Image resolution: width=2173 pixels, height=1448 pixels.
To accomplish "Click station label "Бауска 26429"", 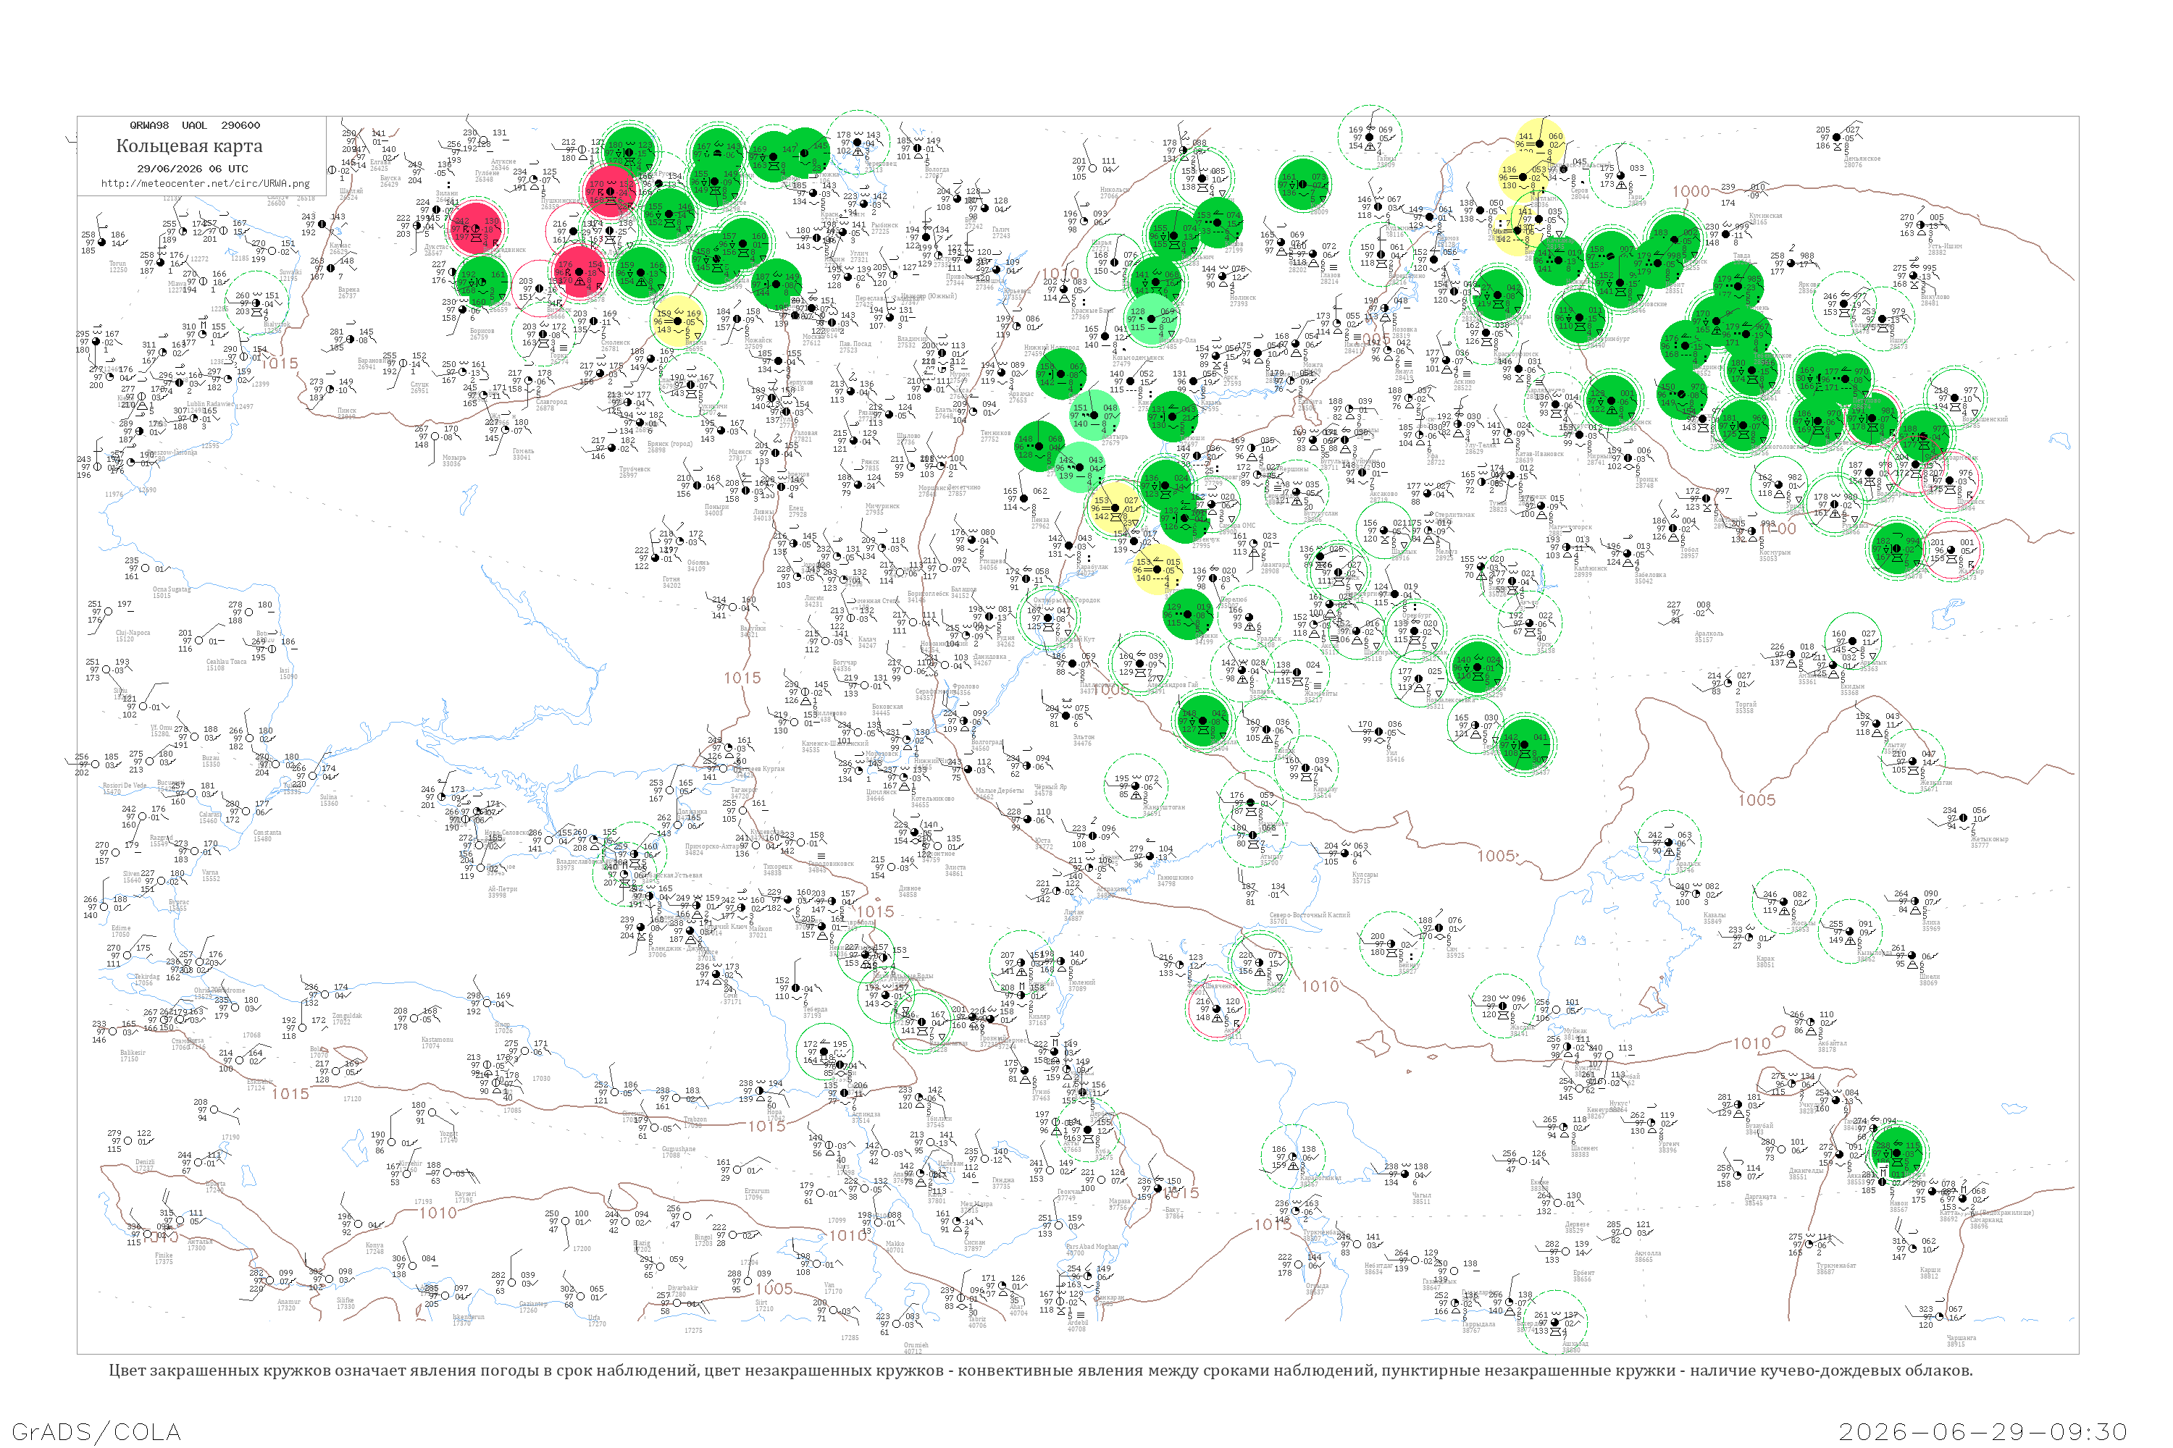I will pos(390,181).
